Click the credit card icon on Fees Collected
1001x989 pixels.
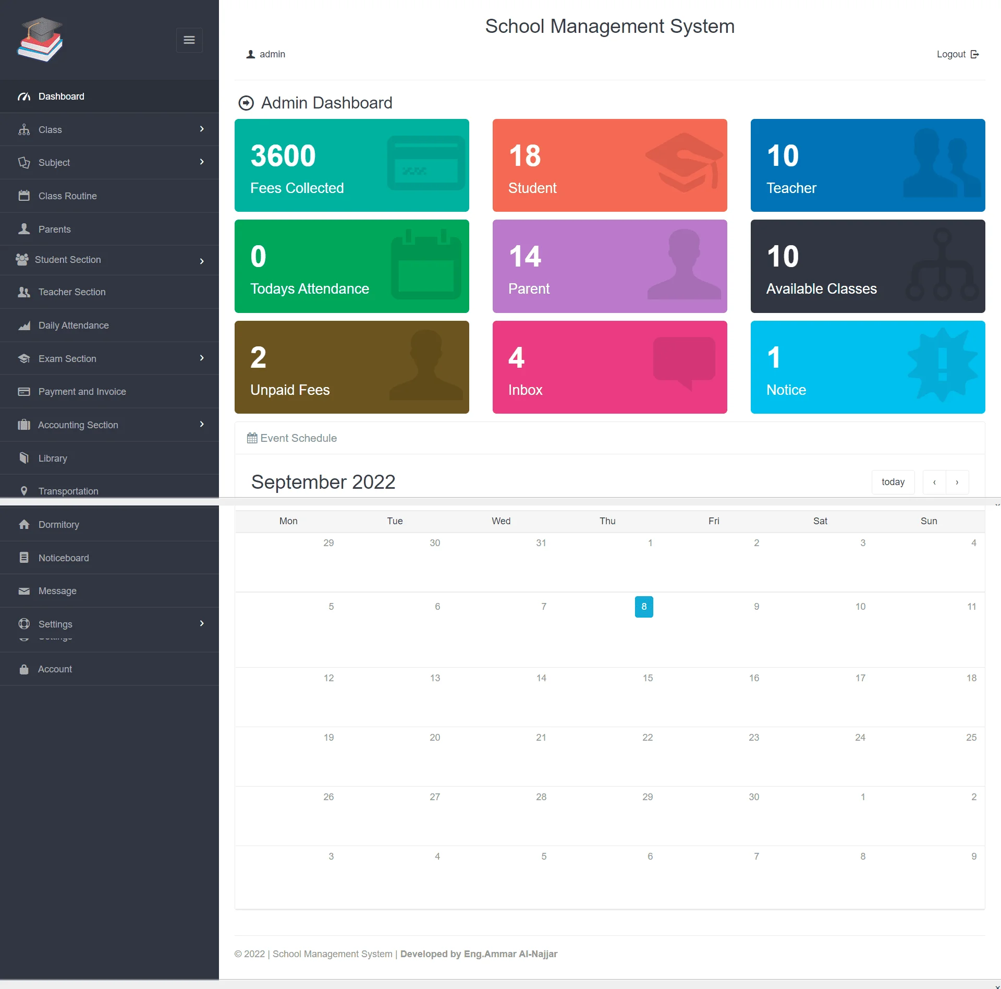[x=426, y=163]
